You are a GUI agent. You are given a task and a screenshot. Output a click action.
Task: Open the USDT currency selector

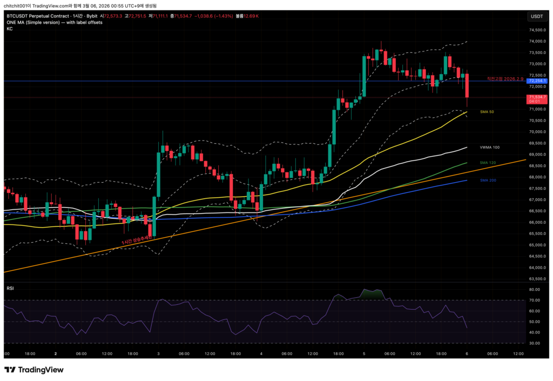point(537,16)
